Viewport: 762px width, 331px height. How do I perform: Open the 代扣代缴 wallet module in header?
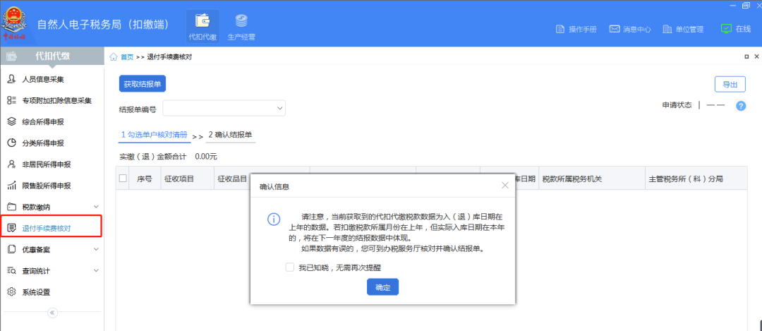[202, 26]
